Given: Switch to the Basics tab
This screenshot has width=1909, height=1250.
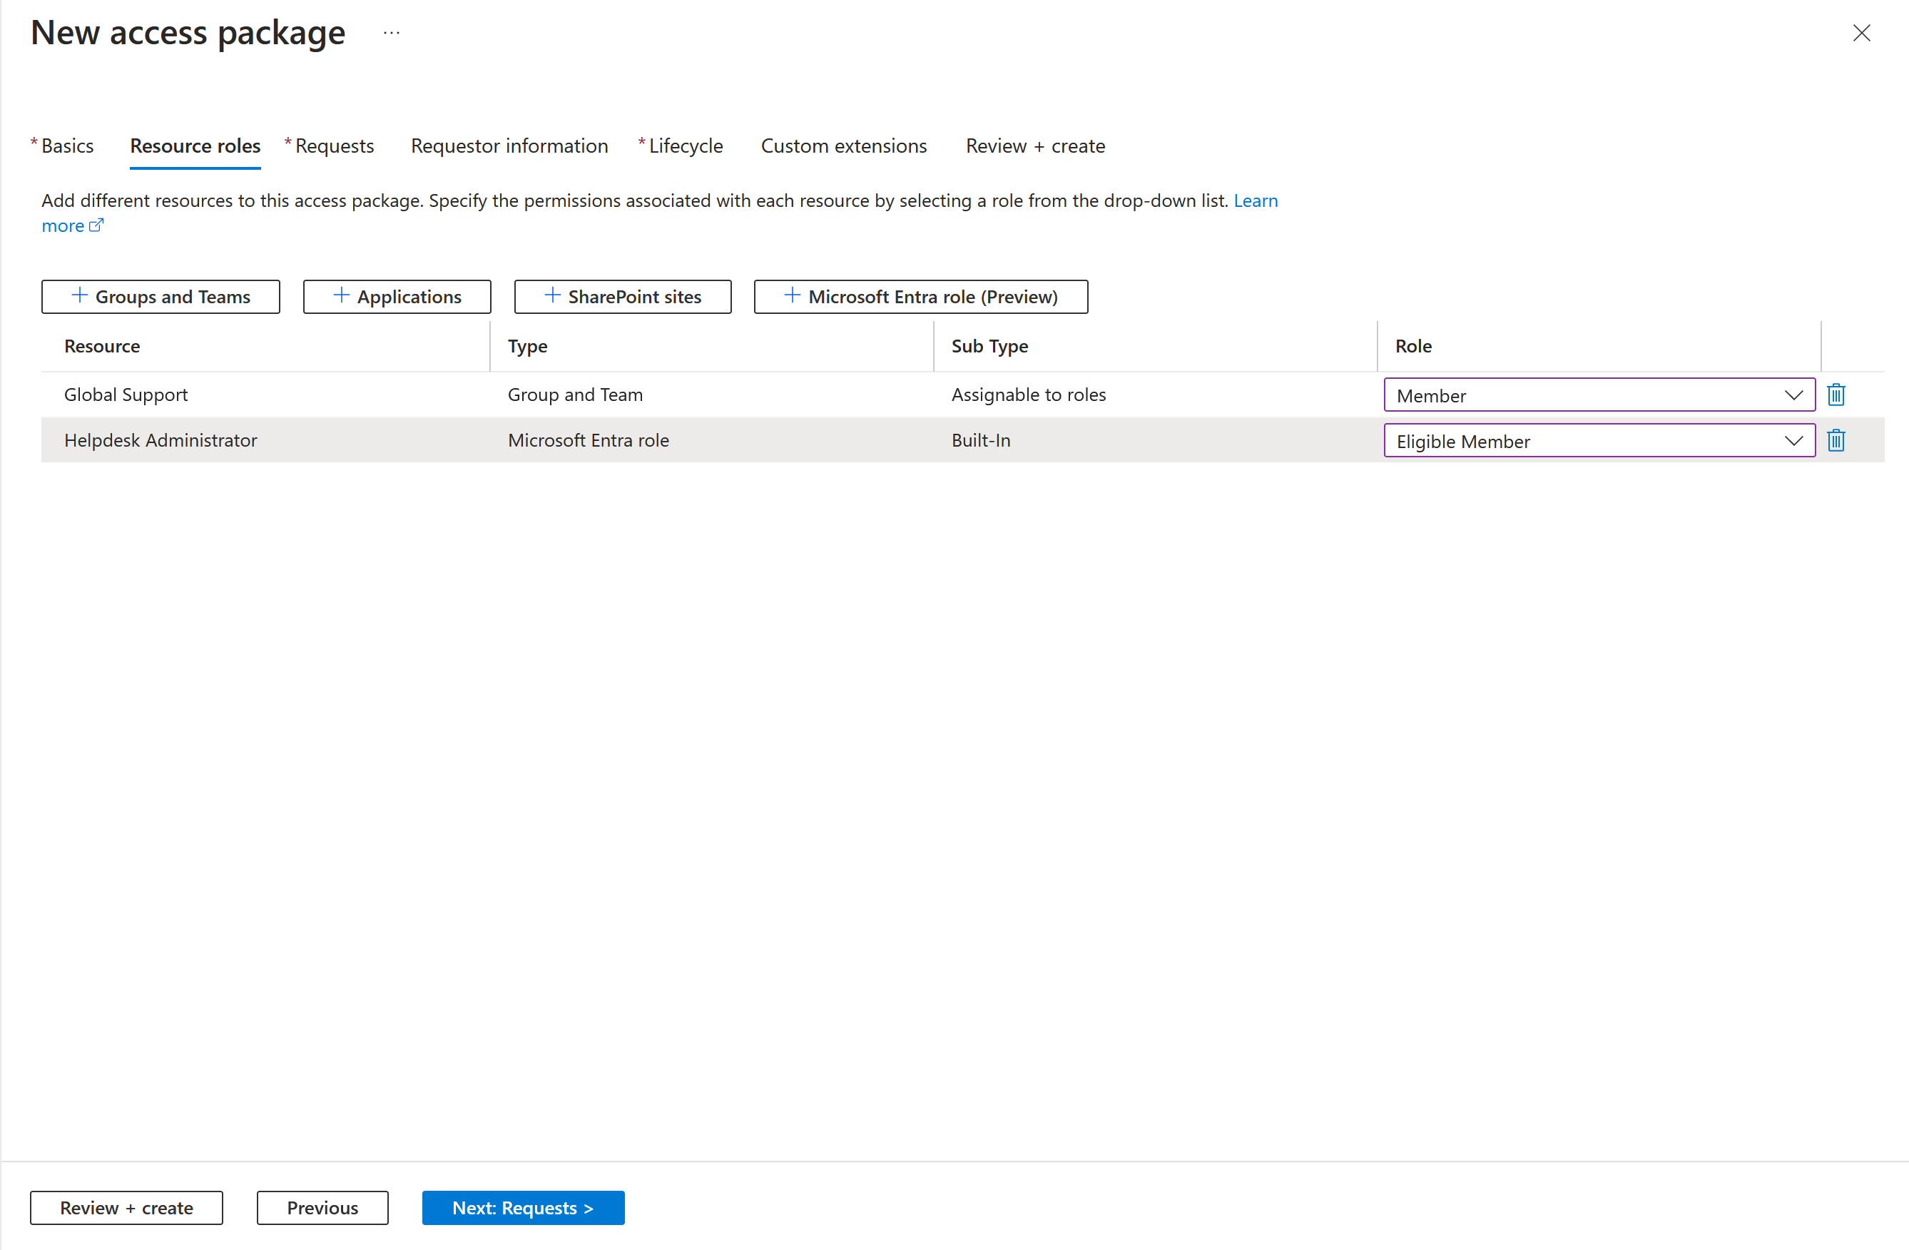Looking at the screenshot, I should tap(66, 145).
